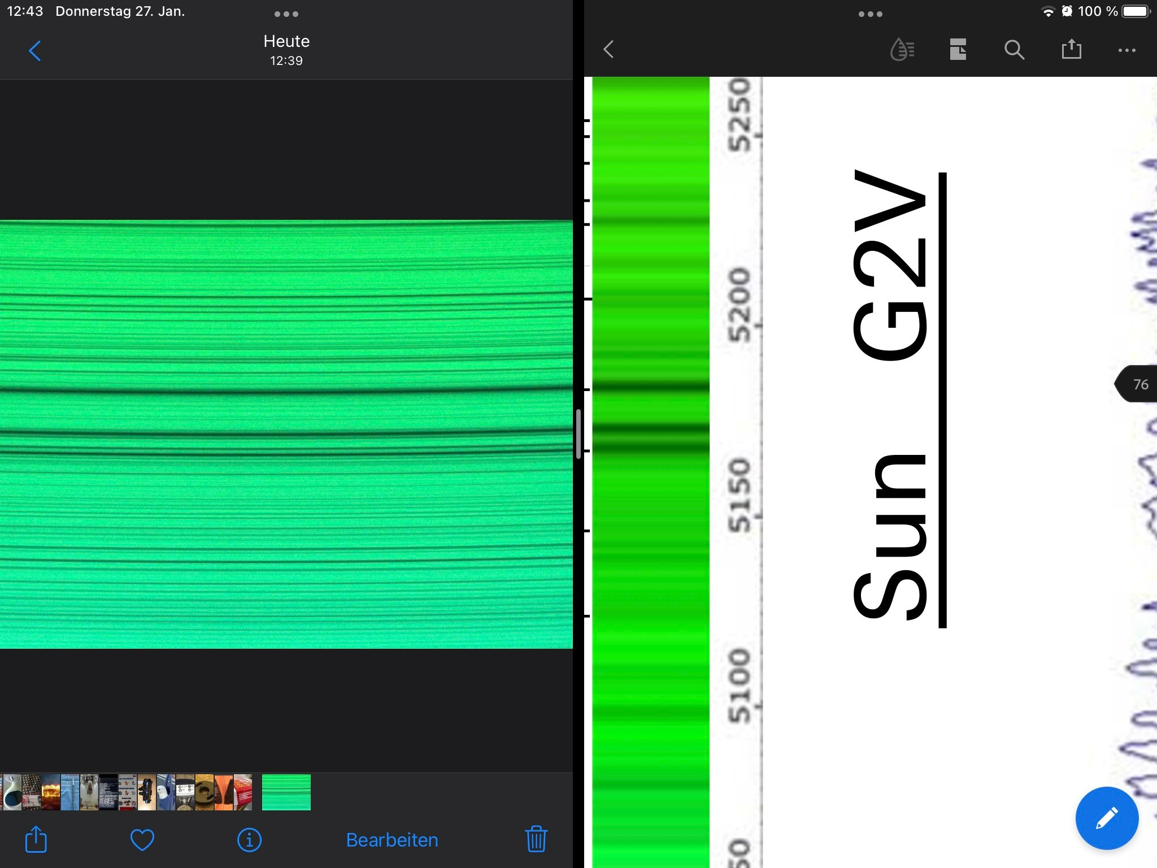Favorite the photo with heart icon
The width and height of the screenshot is (1157, 868).
142,839
